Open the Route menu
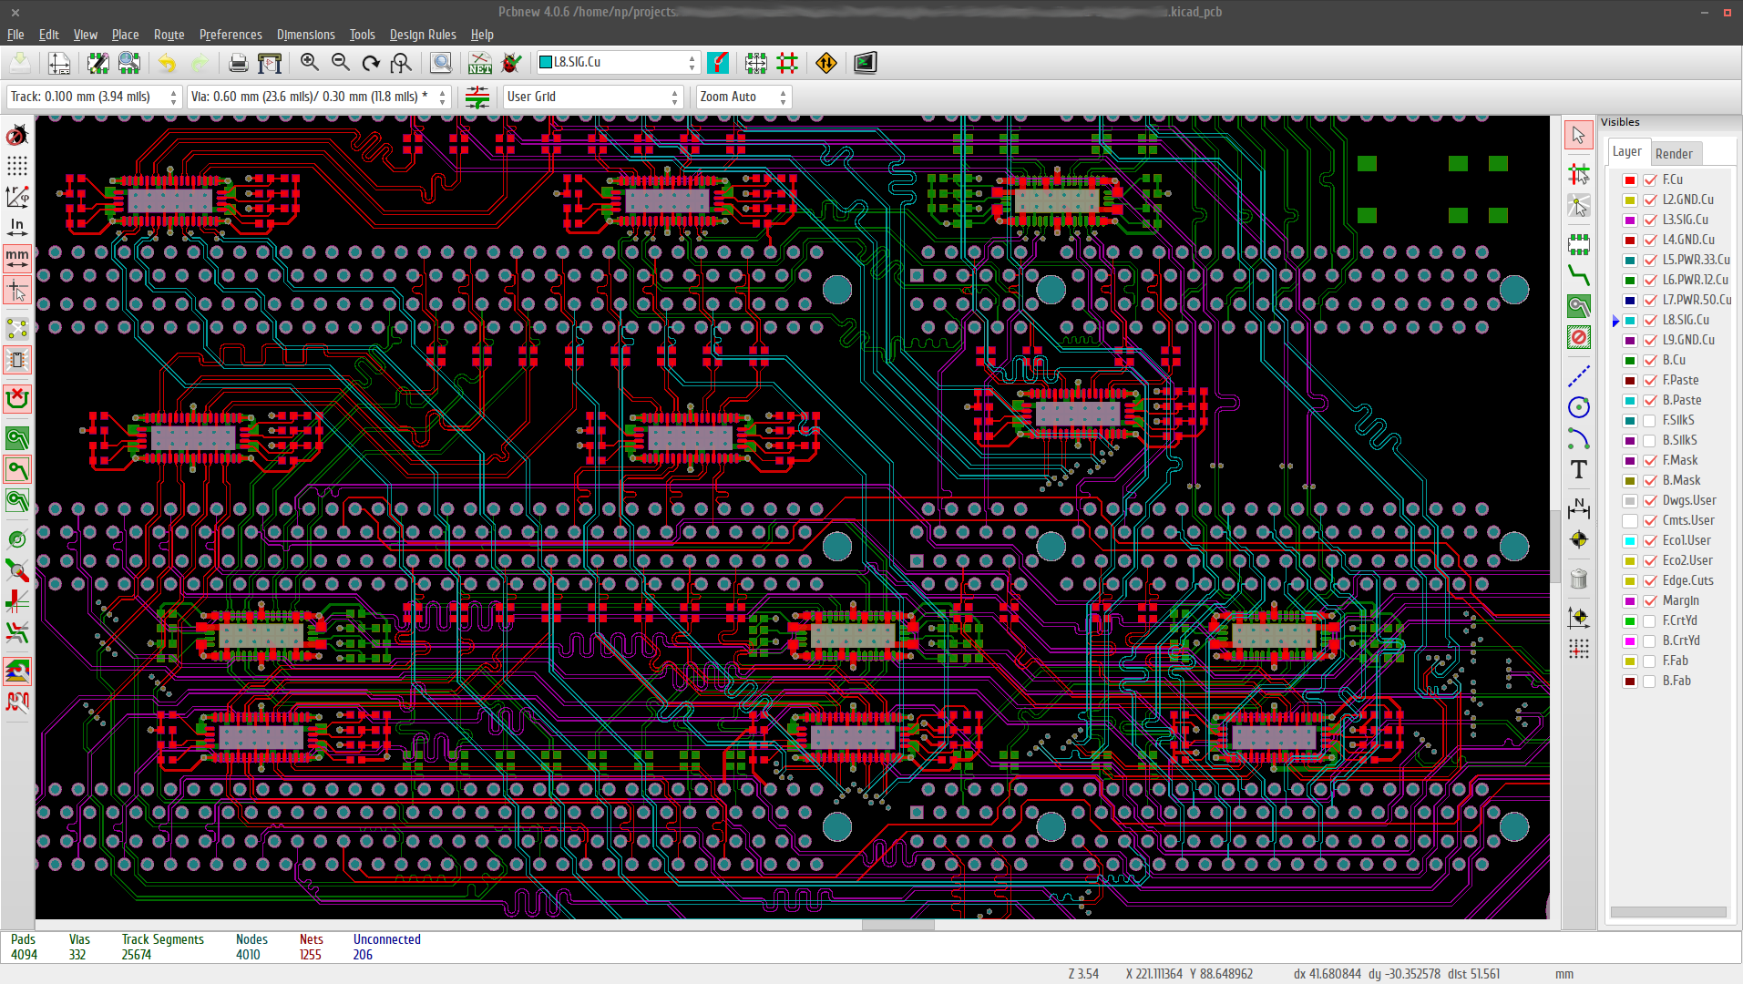 tap(169, 35)
